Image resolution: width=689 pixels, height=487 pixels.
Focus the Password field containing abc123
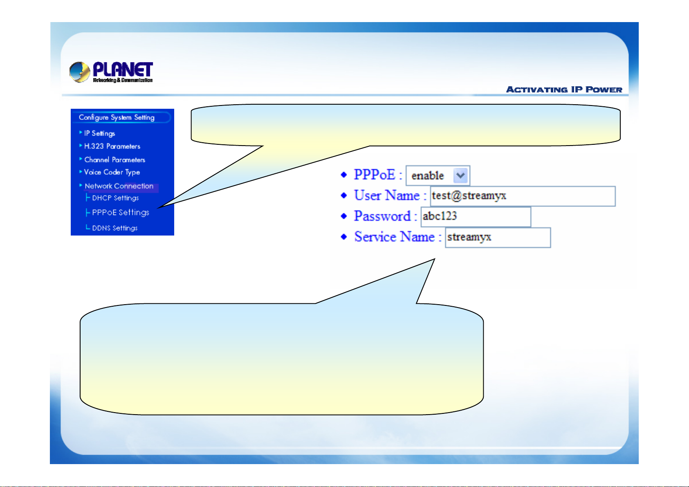click(x=476, y=217)
